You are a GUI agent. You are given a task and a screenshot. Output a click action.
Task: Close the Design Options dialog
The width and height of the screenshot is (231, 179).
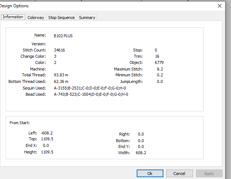(220, 6)
